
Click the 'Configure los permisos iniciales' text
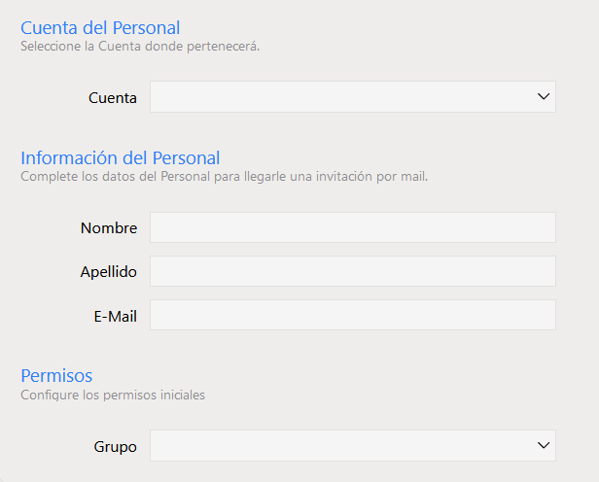click(x=113, y=396)
